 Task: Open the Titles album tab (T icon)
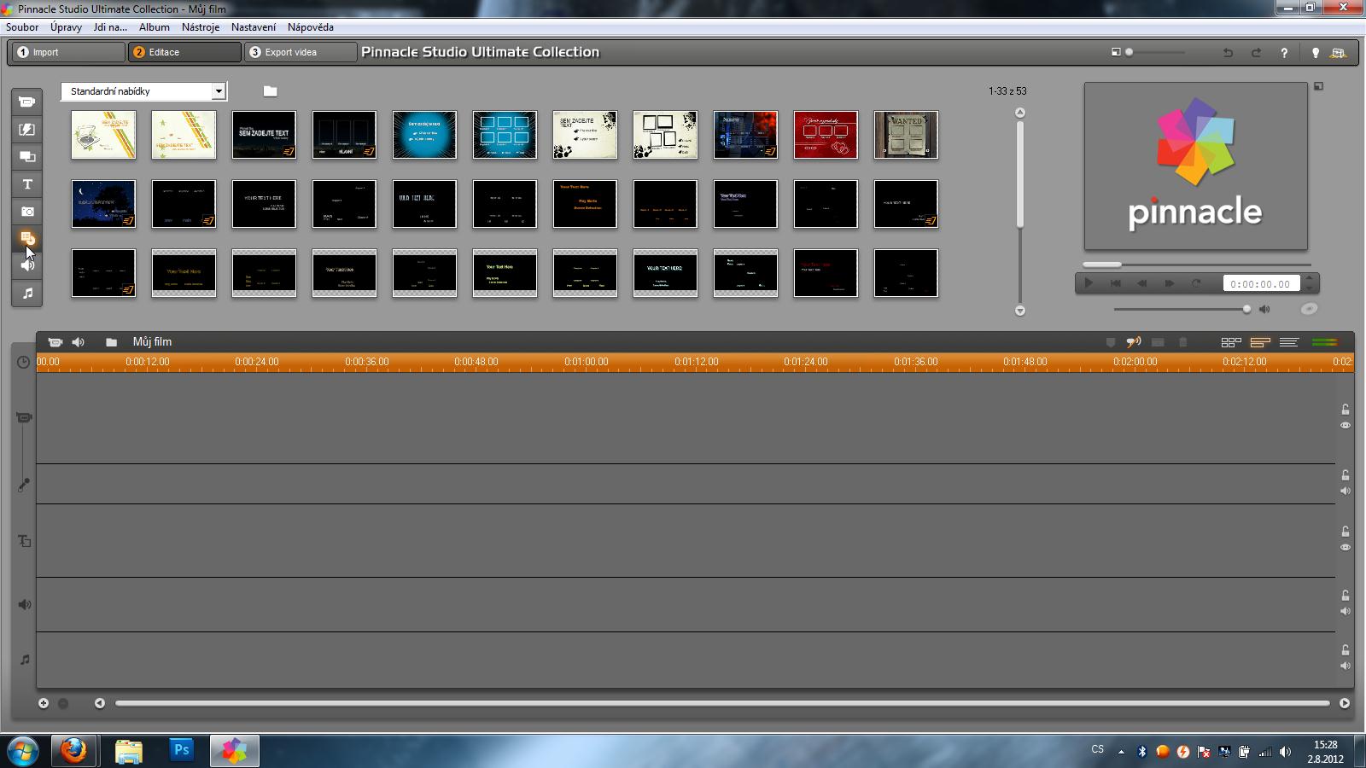point(26,183)
